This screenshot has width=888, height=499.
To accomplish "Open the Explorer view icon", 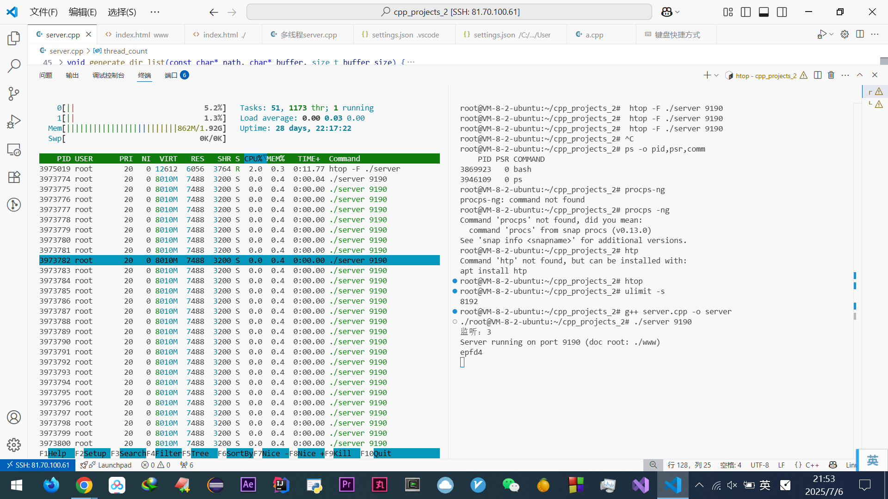I will [x=14, y=38].
